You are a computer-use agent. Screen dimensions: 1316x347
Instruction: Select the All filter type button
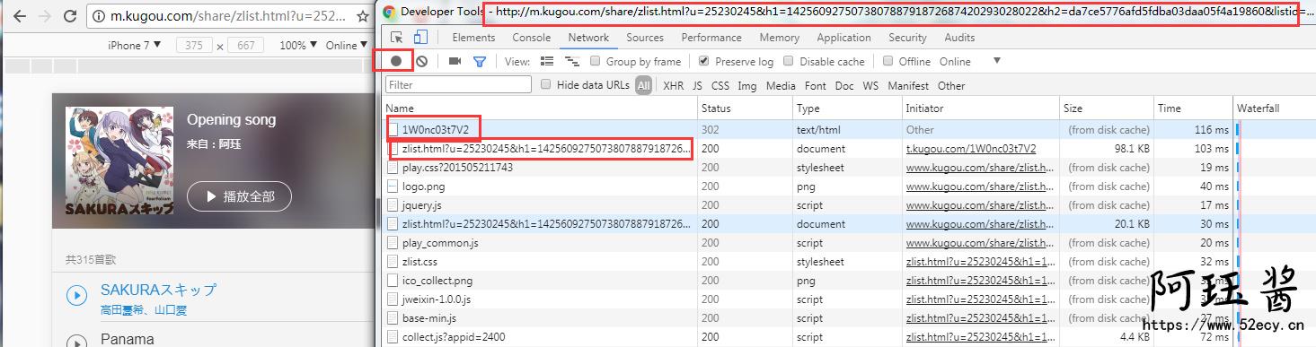644,86
